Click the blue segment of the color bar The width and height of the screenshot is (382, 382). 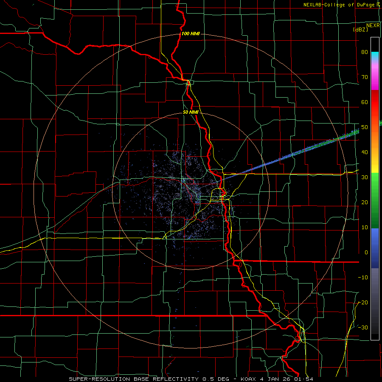click(375, 248)
